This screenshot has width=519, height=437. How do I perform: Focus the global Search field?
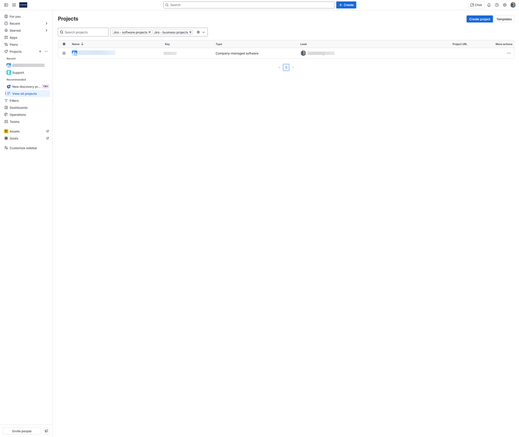coord(249,5)
